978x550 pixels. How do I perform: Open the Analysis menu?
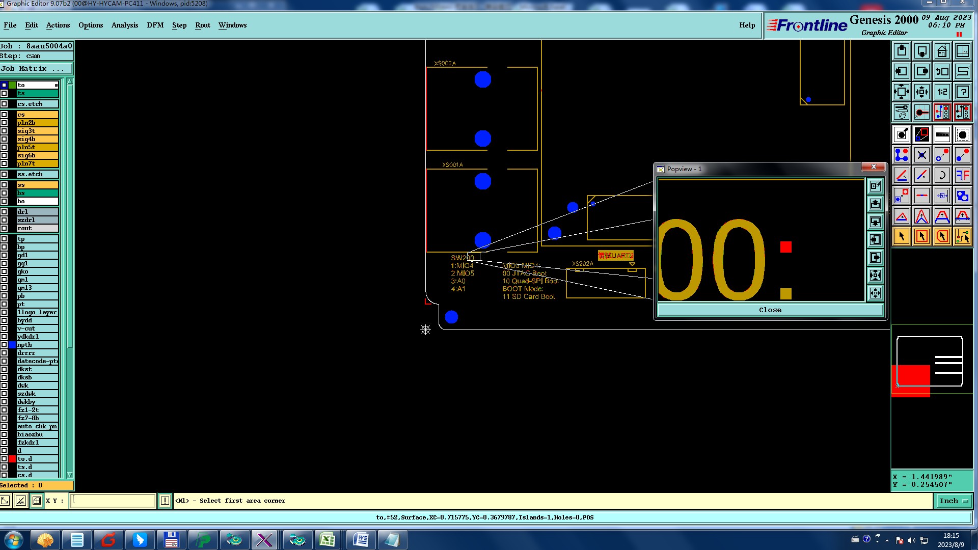[125, 25]
